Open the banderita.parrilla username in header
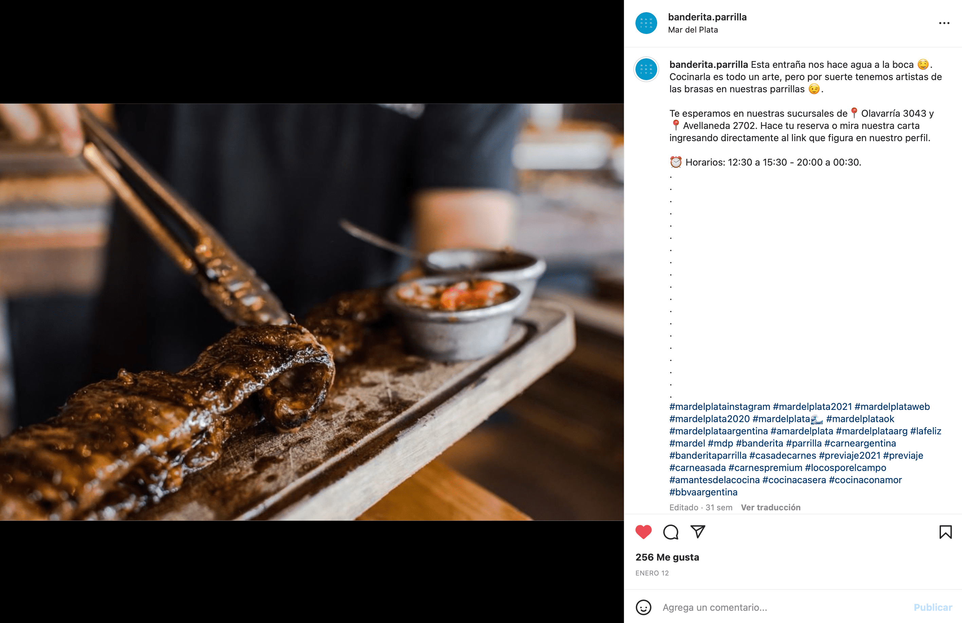 [x=707, y=17]
